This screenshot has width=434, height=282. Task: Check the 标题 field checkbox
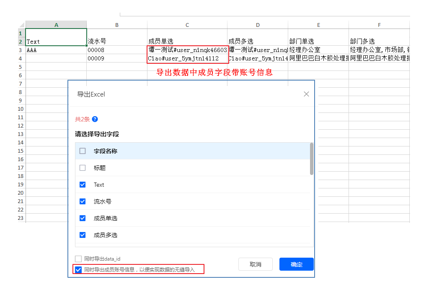(83, 168)
